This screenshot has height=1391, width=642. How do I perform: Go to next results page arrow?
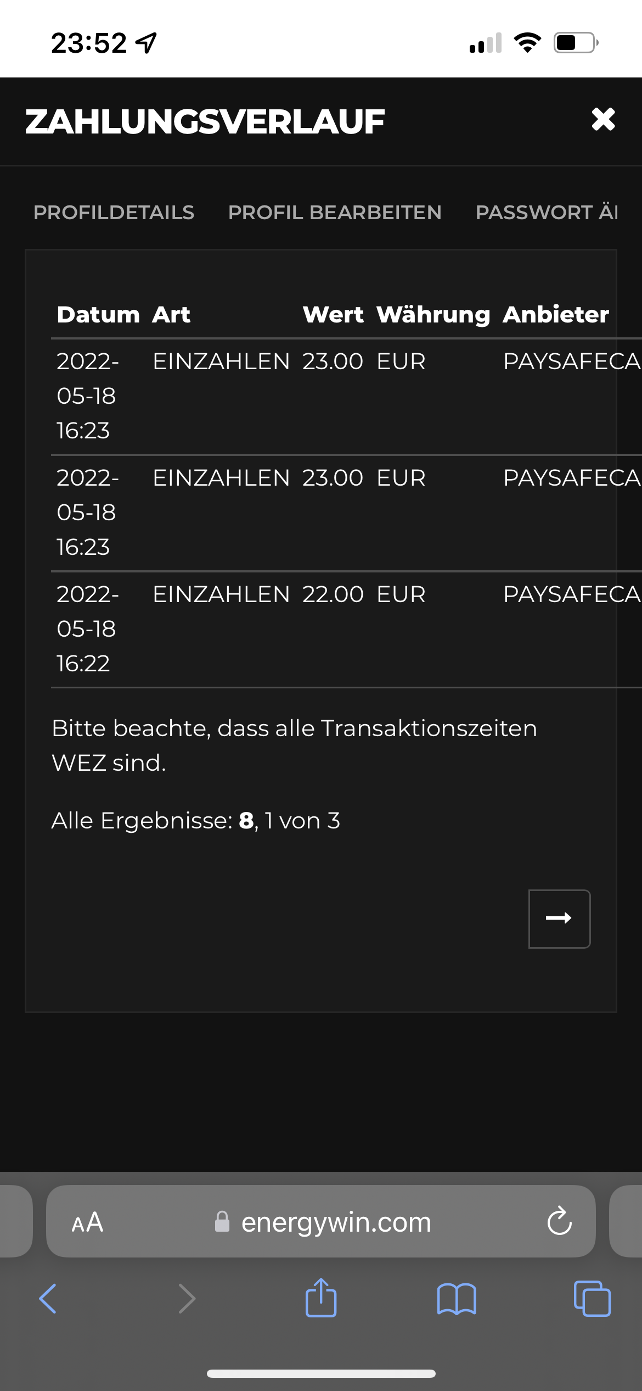coord(559,919)
